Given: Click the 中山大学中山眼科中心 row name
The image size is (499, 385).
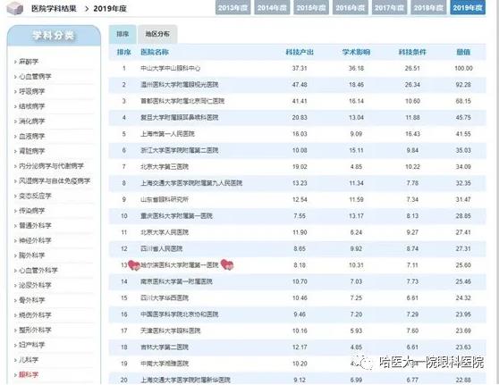Looking at the screenshot, I should click(170, 69).
